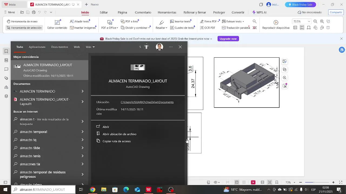
Task: Toggle fit page view in ribbon
Action: coord(302,28)
